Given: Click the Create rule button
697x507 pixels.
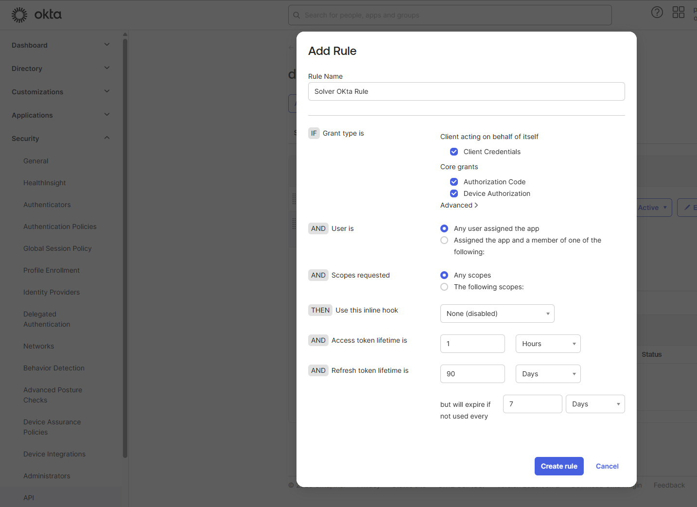Looking at the screenshot, I should 559,466.
